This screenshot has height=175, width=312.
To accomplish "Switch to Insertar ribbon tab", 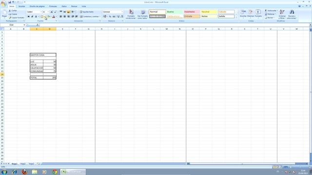I will click(21, 6).
